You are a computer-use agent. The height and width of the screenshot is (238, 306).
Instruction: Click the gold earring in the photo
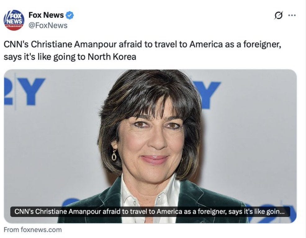click(x=114, y=155)
